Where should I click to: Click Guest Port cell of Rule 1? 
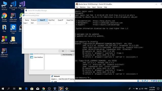pos(70,23)
